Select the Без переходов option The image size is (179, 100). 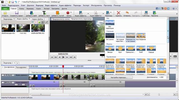point(110,24)
